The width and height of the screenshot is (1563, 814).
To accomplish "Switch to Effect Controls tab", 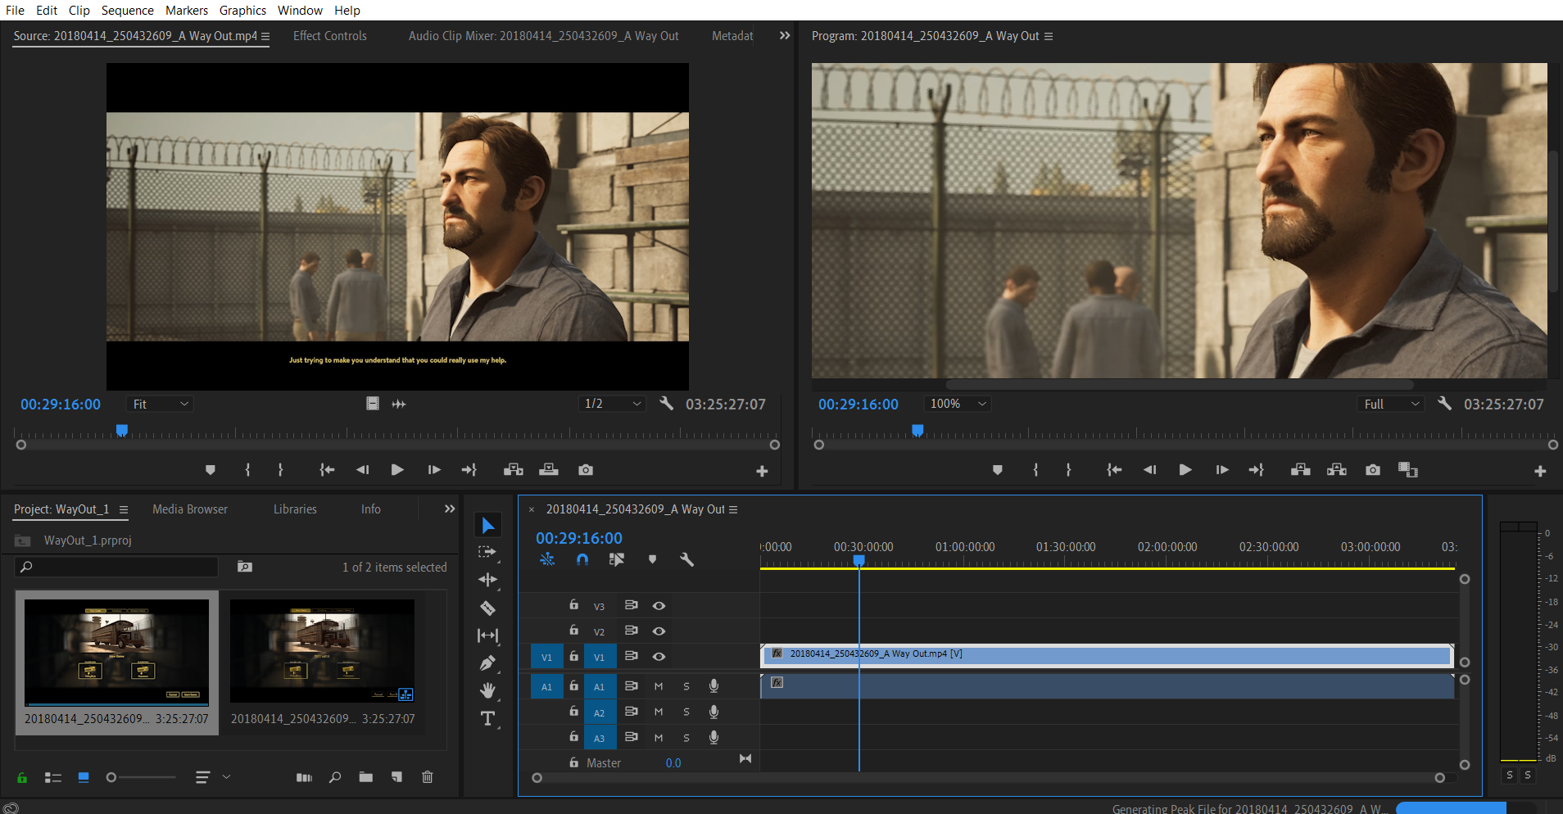I will coord(330,36).
